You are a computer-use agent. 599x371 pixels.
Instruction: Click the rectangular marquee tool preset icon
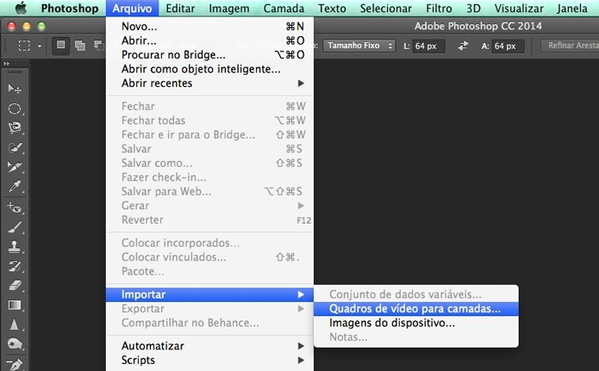(24, 46)
